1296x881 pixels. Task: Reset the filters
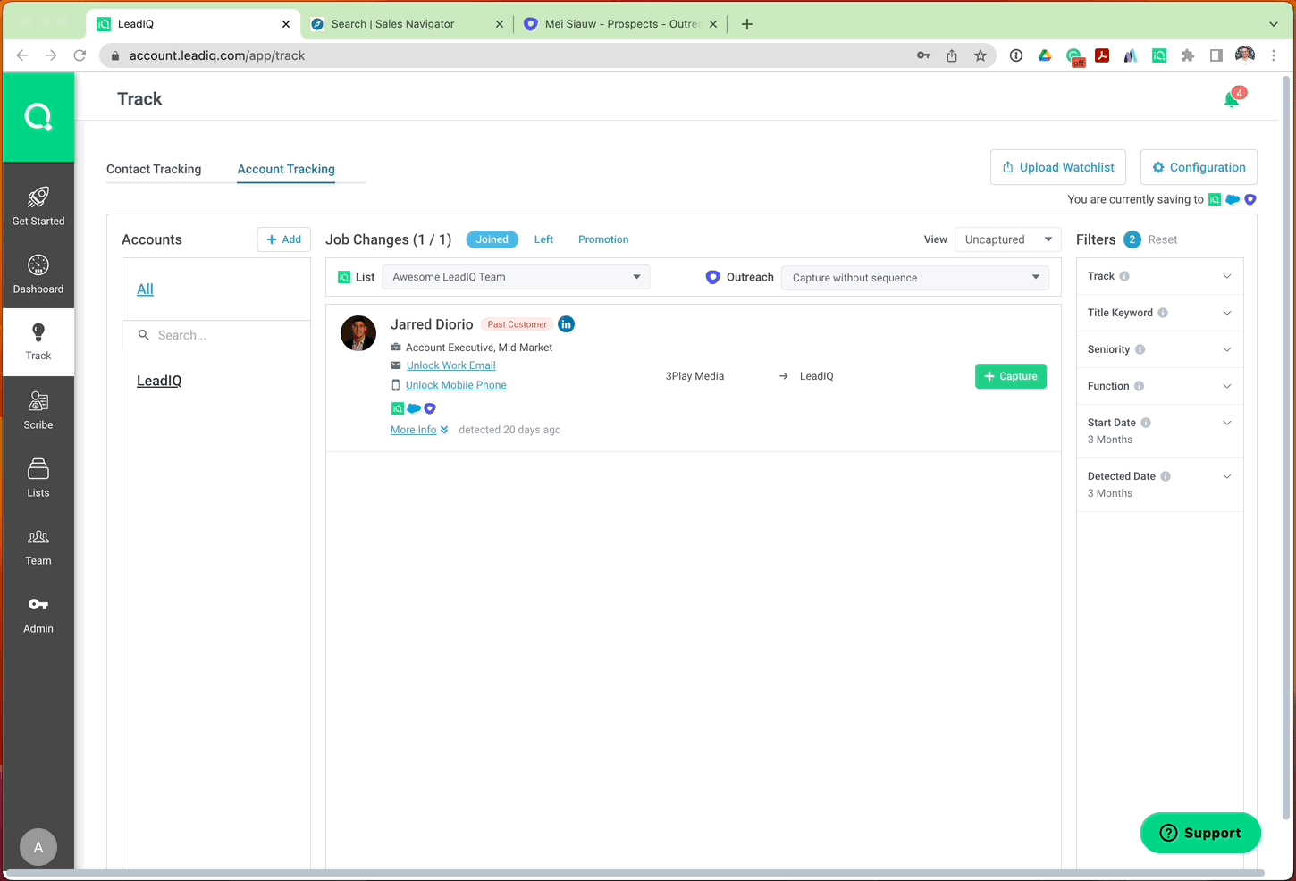pos(1163,239)
